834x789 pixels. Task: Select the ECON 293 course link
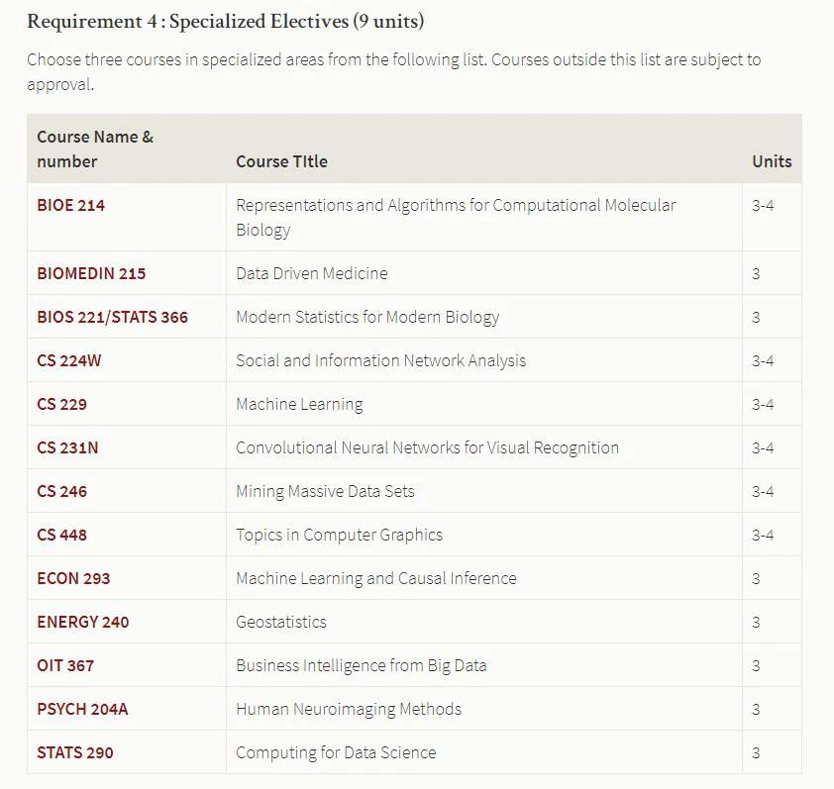(x=73, y=578)
